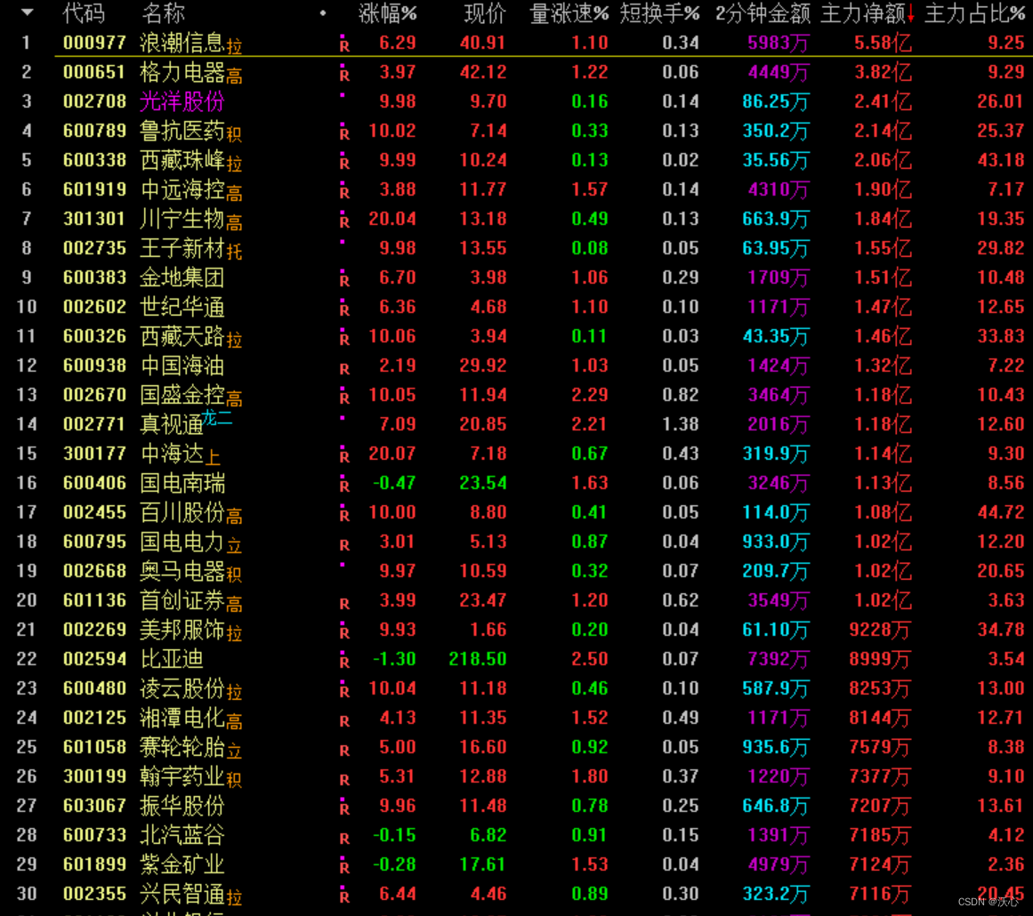Click the R marker for 国电南瑞
The height and width of the screenshot is (916, 1033).
coord(344,485)
